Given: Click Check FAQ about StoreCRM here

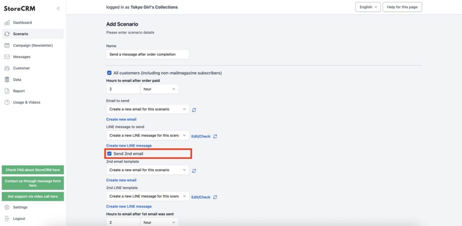Looking at the screenshot, I should pos(32,170).
